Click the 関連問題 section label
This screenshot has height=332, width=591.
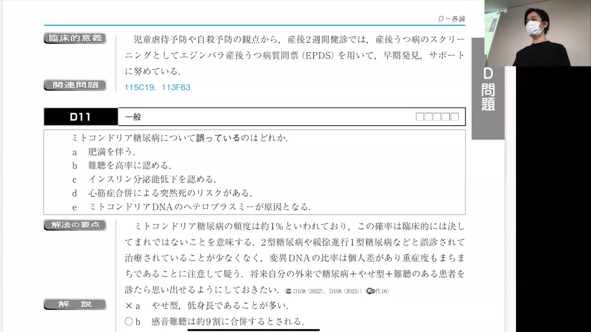pos(75,85)
